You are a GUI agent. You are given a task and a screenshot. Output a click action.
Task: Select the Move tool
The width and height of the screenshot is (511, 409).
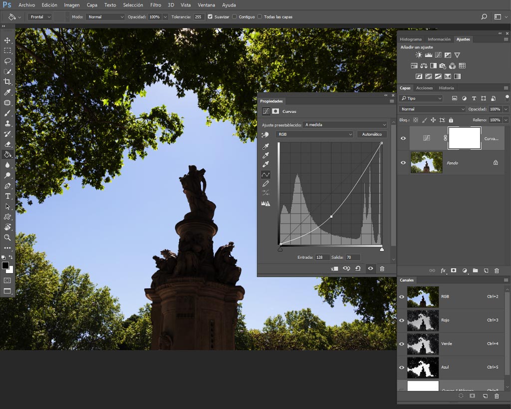[x=7, y=40]
